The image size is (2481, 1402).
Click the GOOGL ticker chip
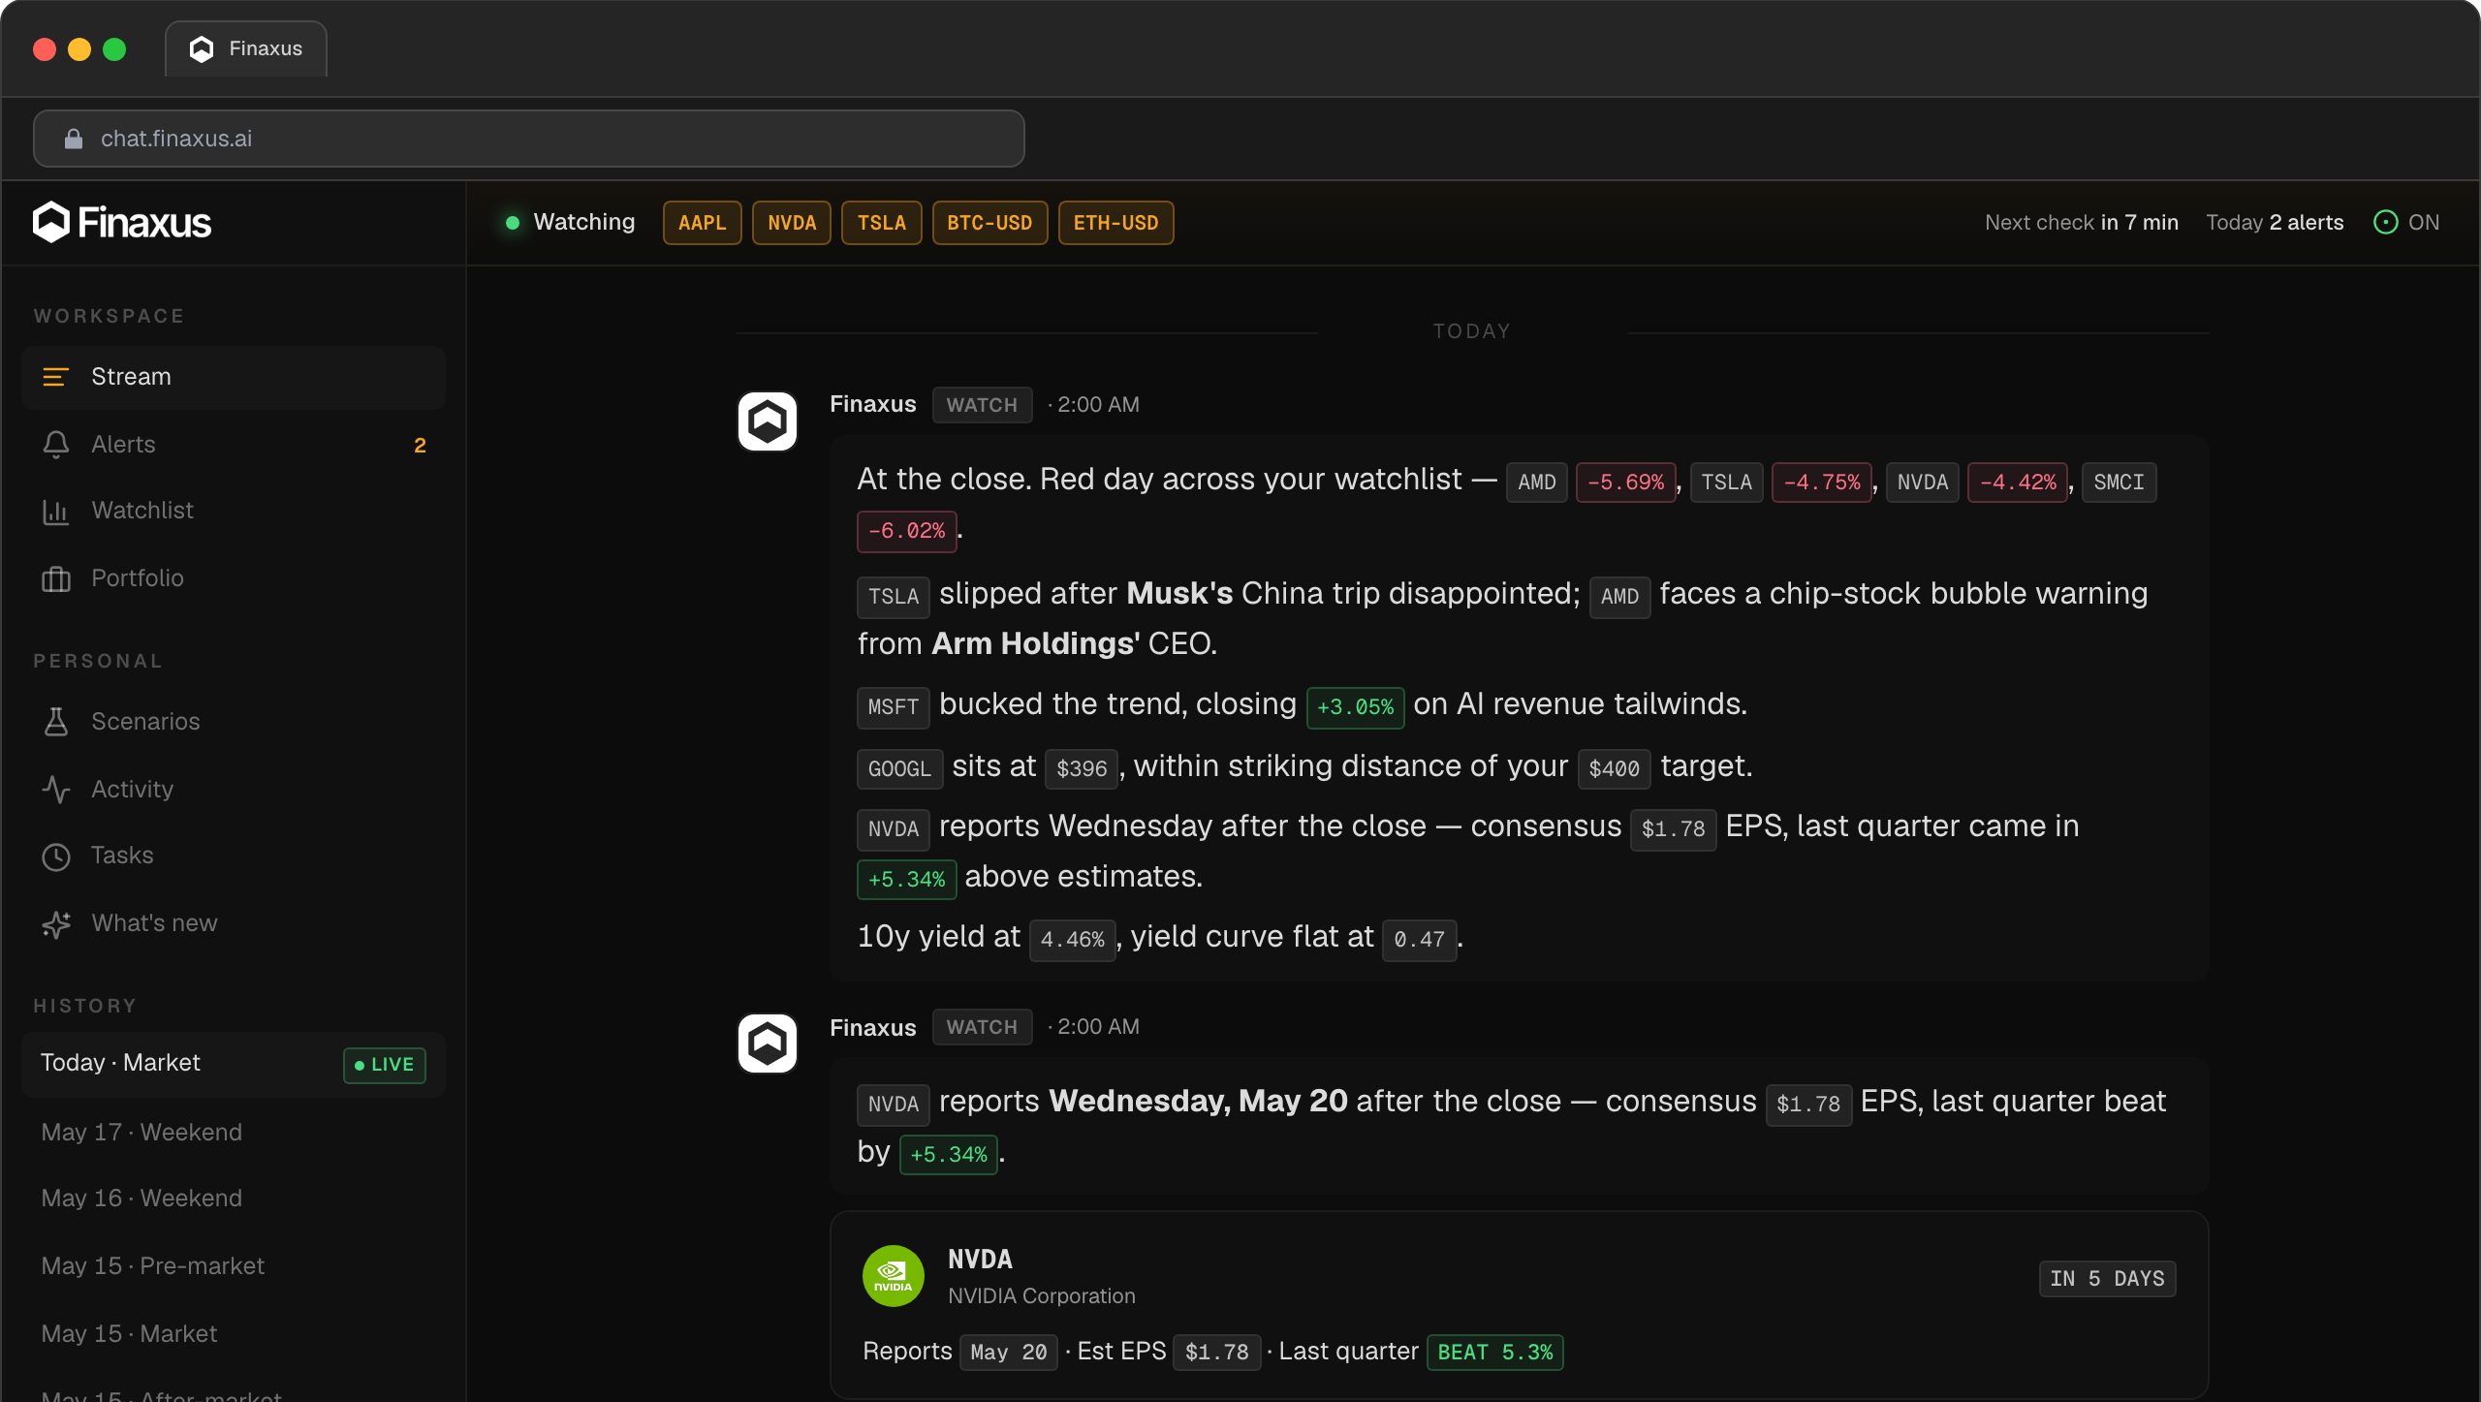pyautogui.click(x=899, y=769)
